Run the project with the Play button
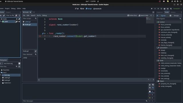Viewport: 183px width, 103px height. 152,9
